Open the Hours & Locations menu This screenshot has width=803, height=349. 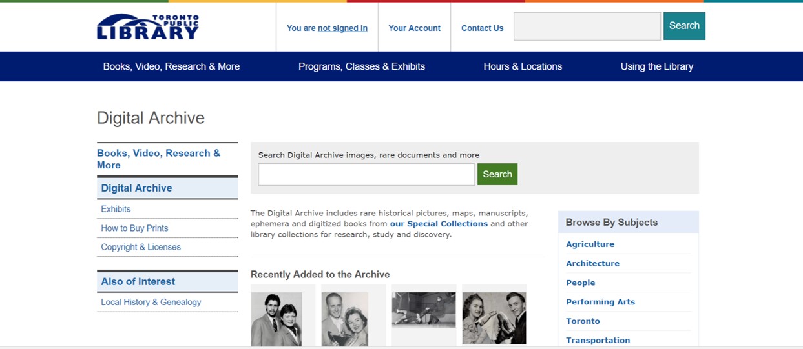pos(523,66)
